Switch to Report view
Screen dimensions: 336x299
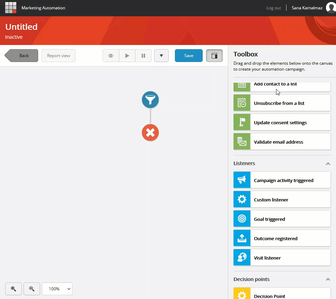point(59,56)
